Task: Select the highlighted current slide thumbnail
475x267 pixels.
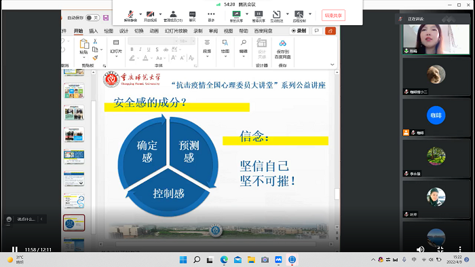Action: pyautogui.click(x=74, y=223)
